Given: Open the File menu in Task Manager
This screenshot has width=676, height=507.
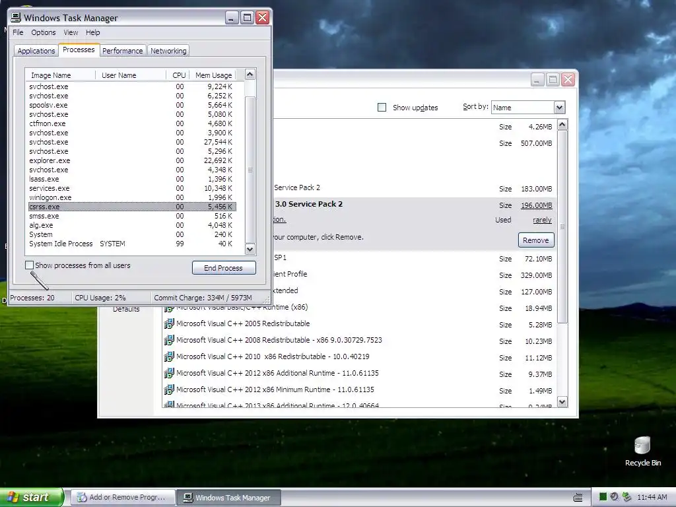Looking at the screenshot, I should point(18,32).
